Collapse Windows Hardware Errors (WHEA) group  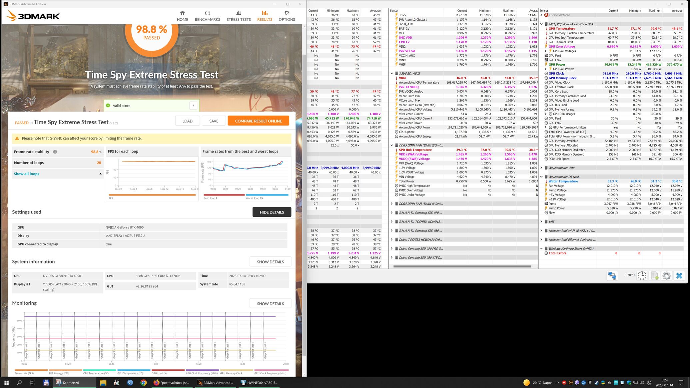541,248
